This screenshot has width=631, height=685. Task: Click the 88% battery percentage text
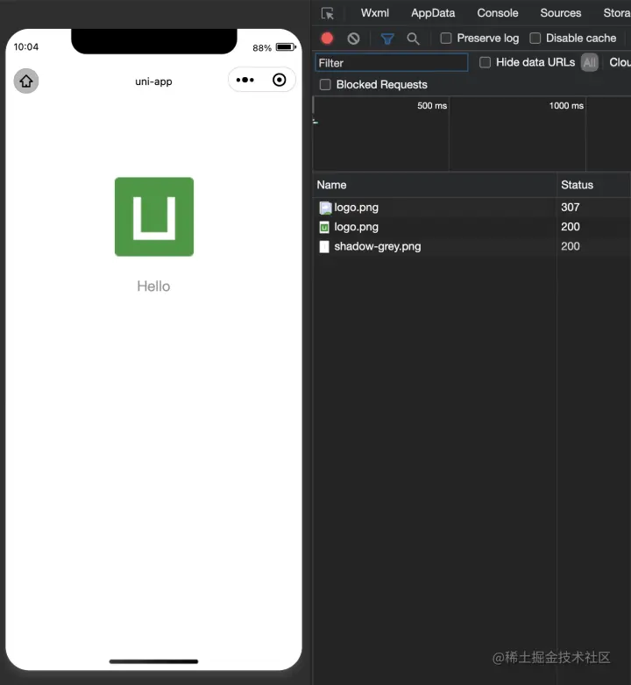tap(262, 48)
